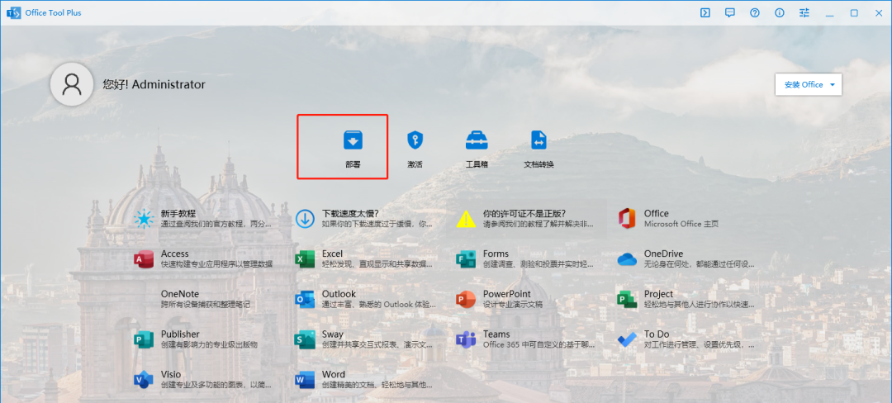Viewport: 892px width, 403px height.
Task: Click the Teams title text
Action: click(x=496, y=334)
